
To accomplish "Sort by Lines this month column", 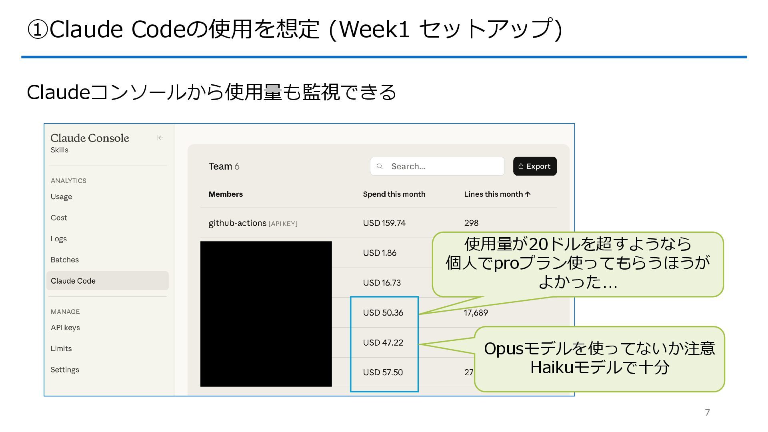I will tap(493, 194).
